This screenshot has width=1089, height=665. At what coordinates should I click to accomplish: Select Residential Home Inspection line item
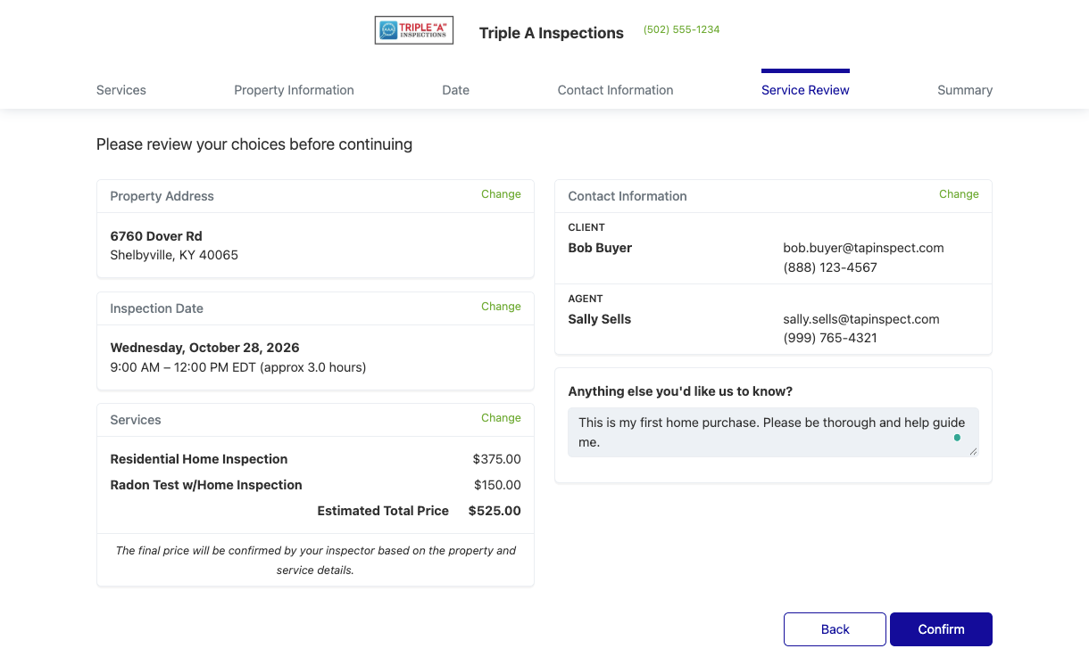click(x=199, y=459)
